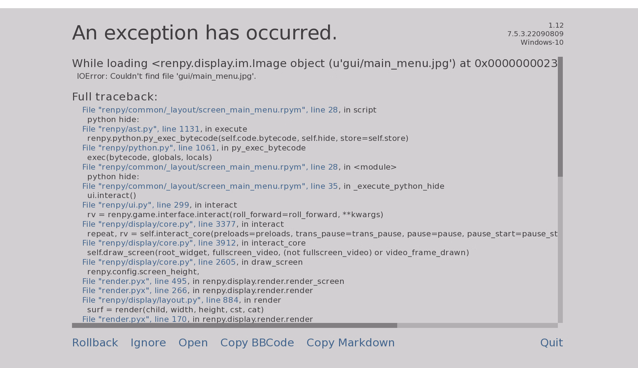Screen dimensions: 638x368
Task: Click the vertical scrollbar thumb
Action: 560,117
